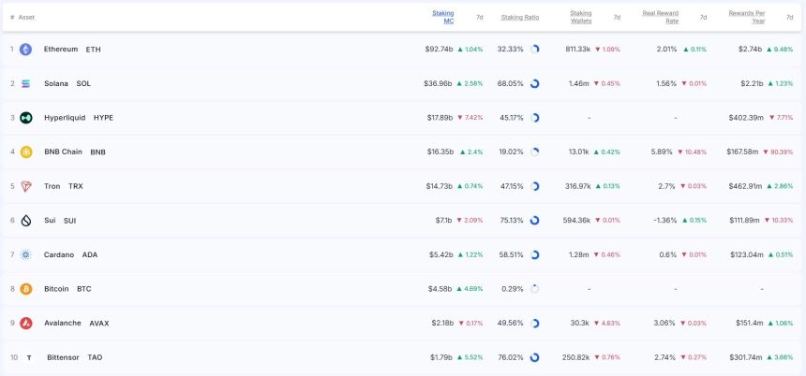Click the Cardano logo icon

(25, 255)
